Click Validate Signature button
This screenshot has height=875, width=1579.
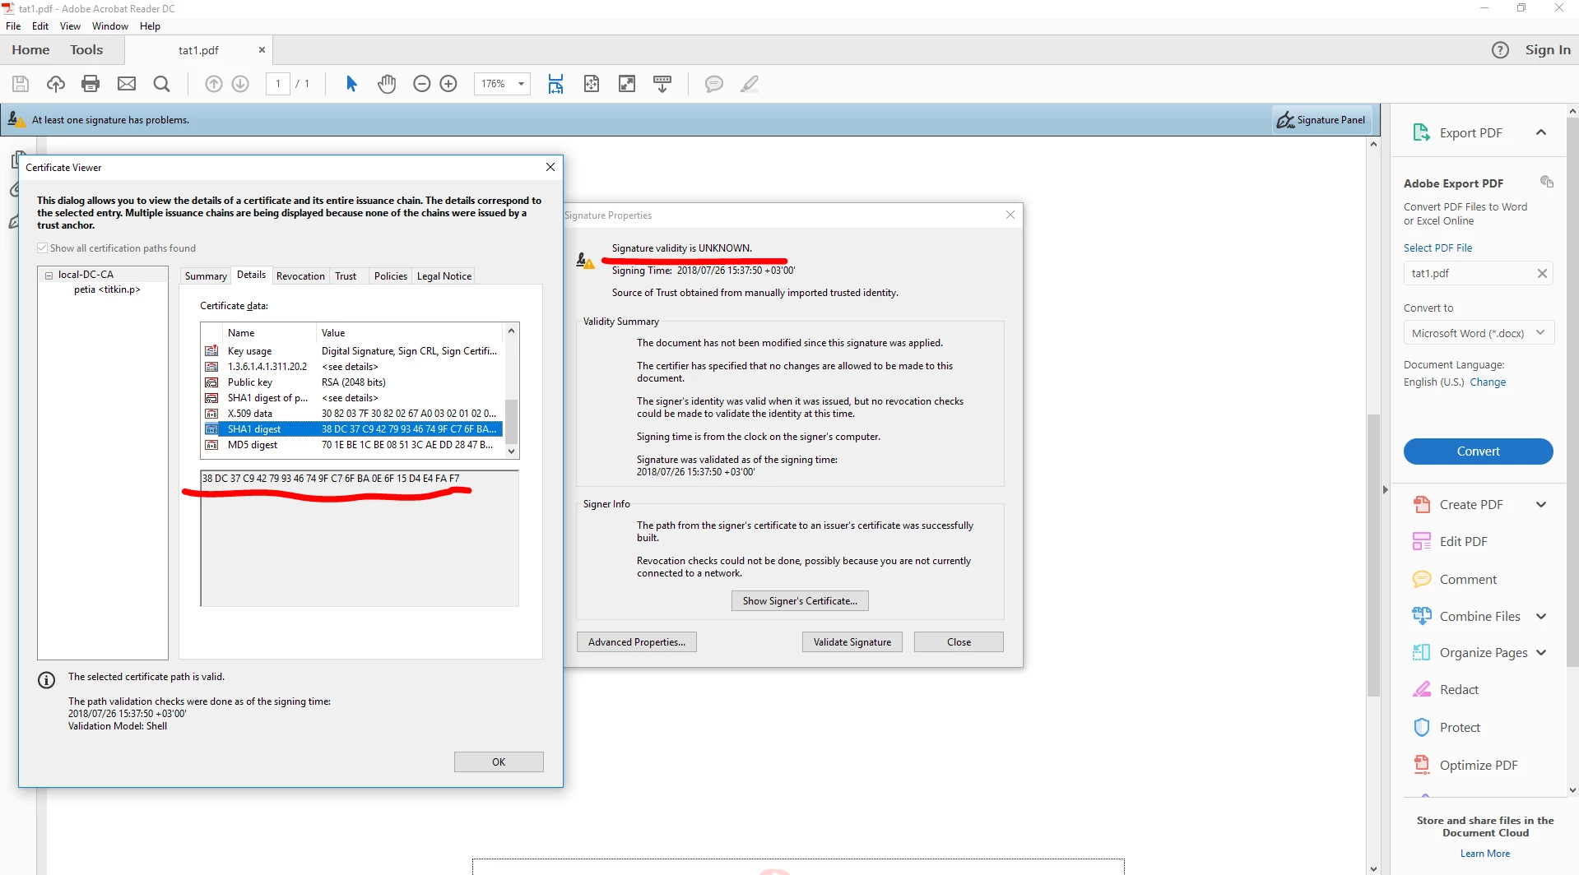click(852, 642)
